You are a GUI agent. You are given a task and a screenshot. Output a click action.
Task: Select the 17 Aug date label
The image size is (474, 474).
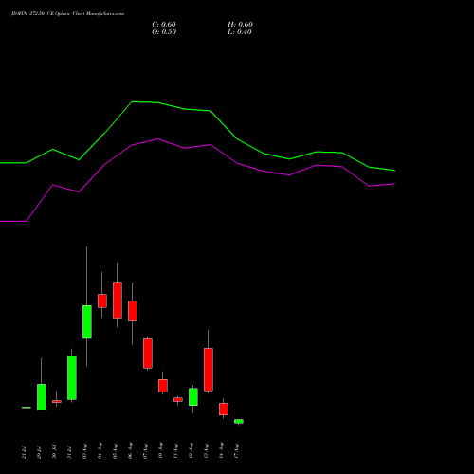point(236,451)
